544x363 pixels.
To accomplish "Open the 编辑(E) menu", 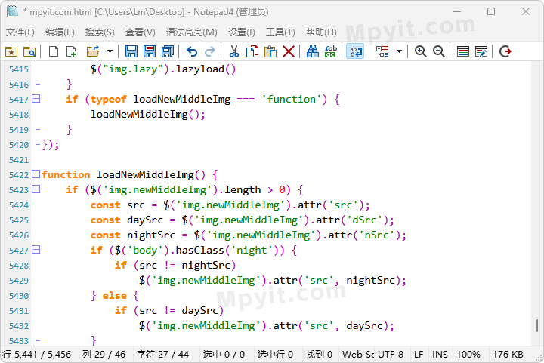I will pyautogui.click(x=60, y=32).
